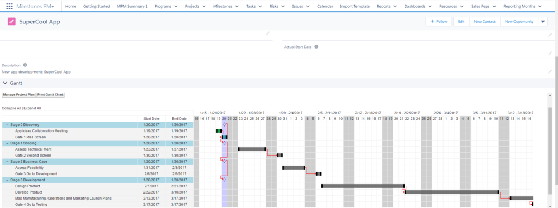This screenshot has width=558, height=208.
Task: Select the Assess Feasibility row
Action: (x=97, y=167)
